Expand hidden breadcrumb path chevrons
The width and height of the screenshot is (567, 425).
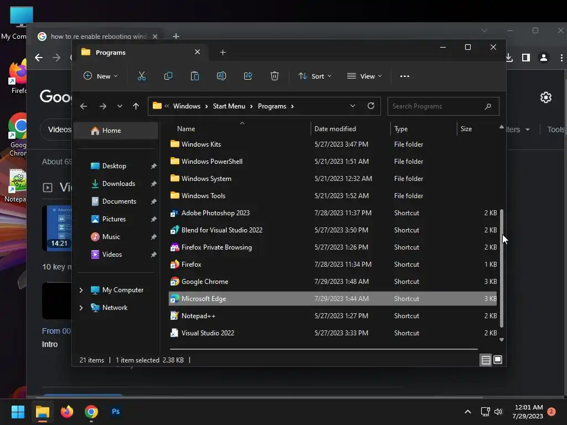pyautogui.click(x=167, y=106)
